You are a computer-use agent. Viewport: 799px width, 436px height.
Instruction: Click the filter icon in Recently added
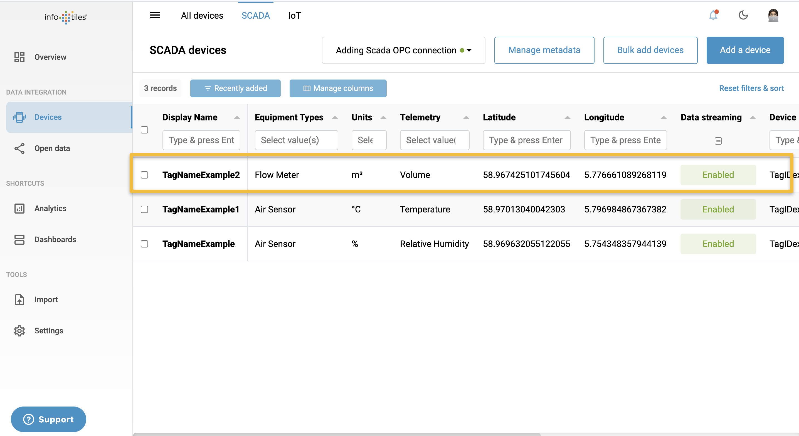pos(208,88)
